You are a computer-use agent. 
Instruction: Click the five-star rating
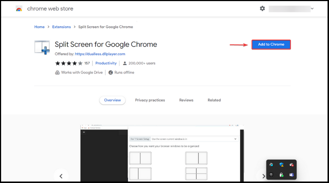pos(69,63)
